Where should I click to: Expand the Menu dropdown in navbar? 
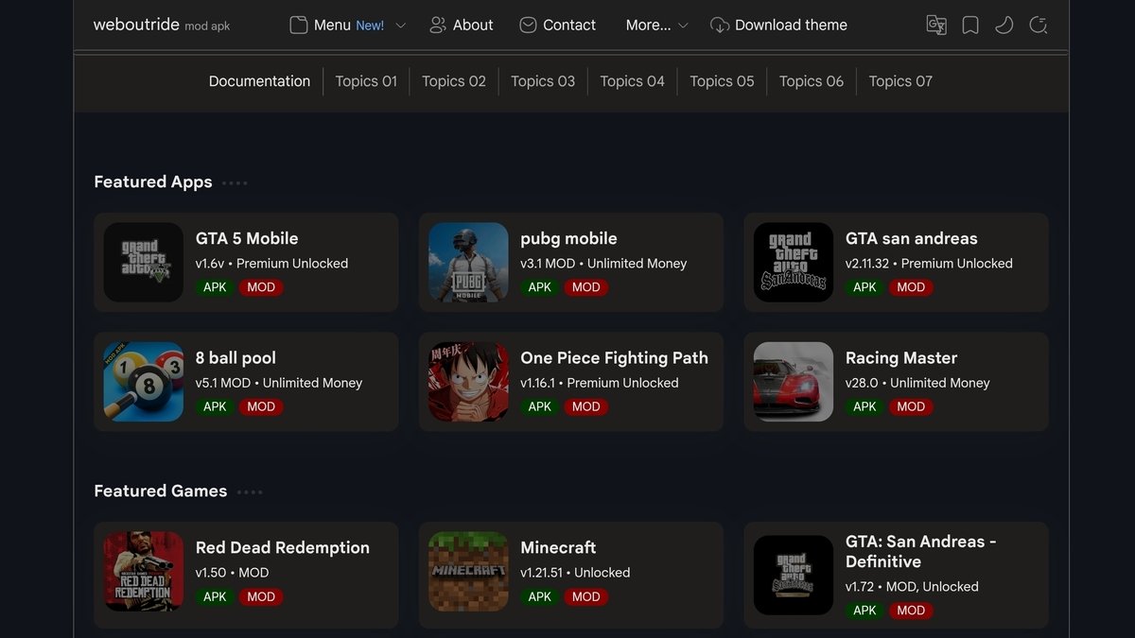tap(347, 26)
